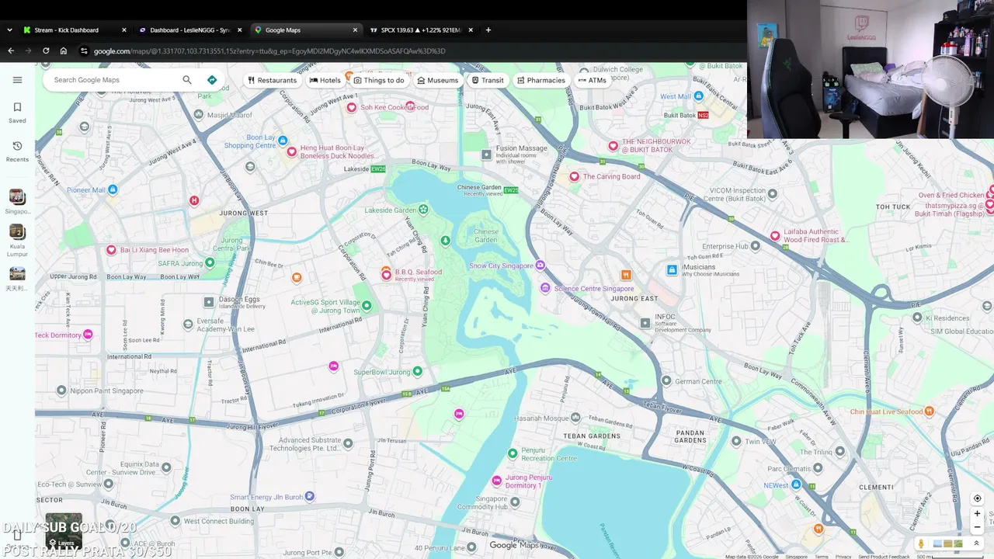Click the West Mall shopping marker
The image size is (994, 559).
pos(699,96)
